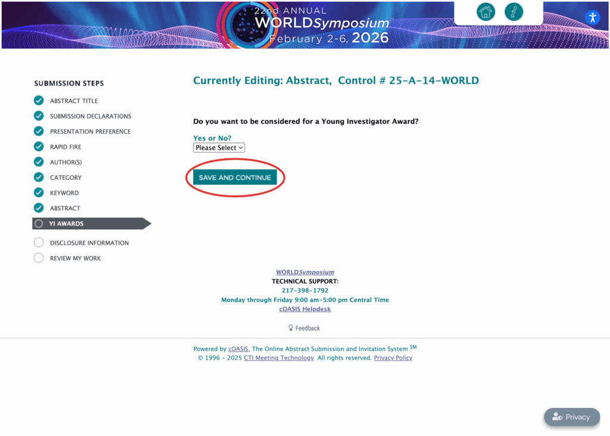Click the checkmark beside Submission Declarations
Screen dimensions: 610x436
39,116
